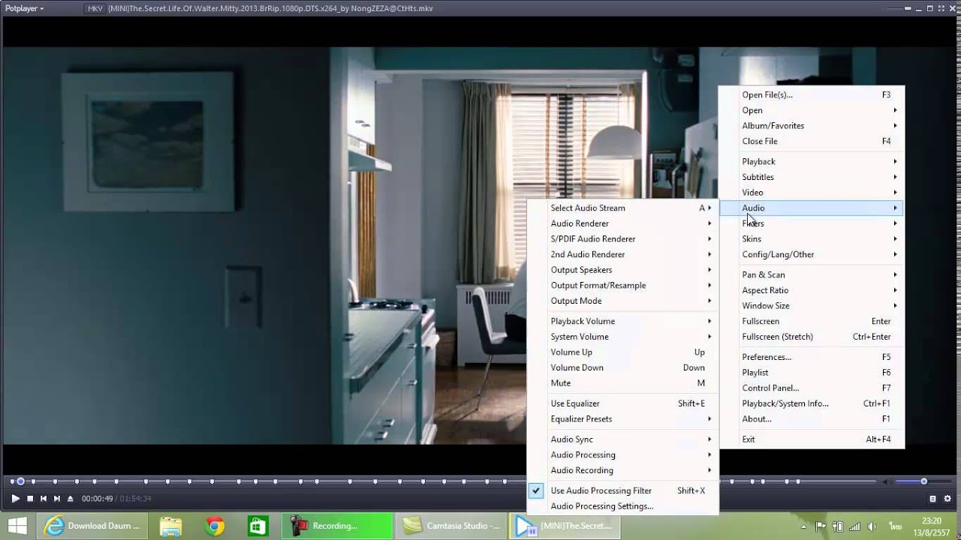Viewport: 961px width, 540px height.
Task: Click Exit in the context menu
Action: pos(812,439)
